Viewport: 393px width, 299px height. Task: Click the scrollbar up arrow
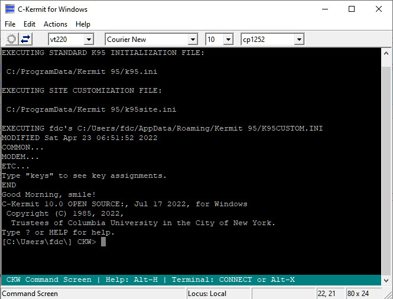(x=386, y=53)
